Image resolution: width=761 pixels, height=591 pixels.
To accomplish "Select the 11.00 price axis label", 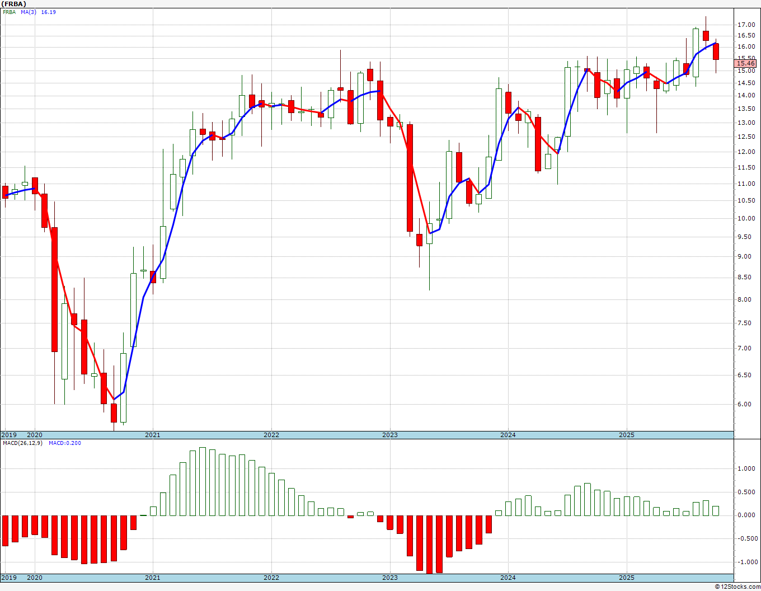I will point(746,184).
